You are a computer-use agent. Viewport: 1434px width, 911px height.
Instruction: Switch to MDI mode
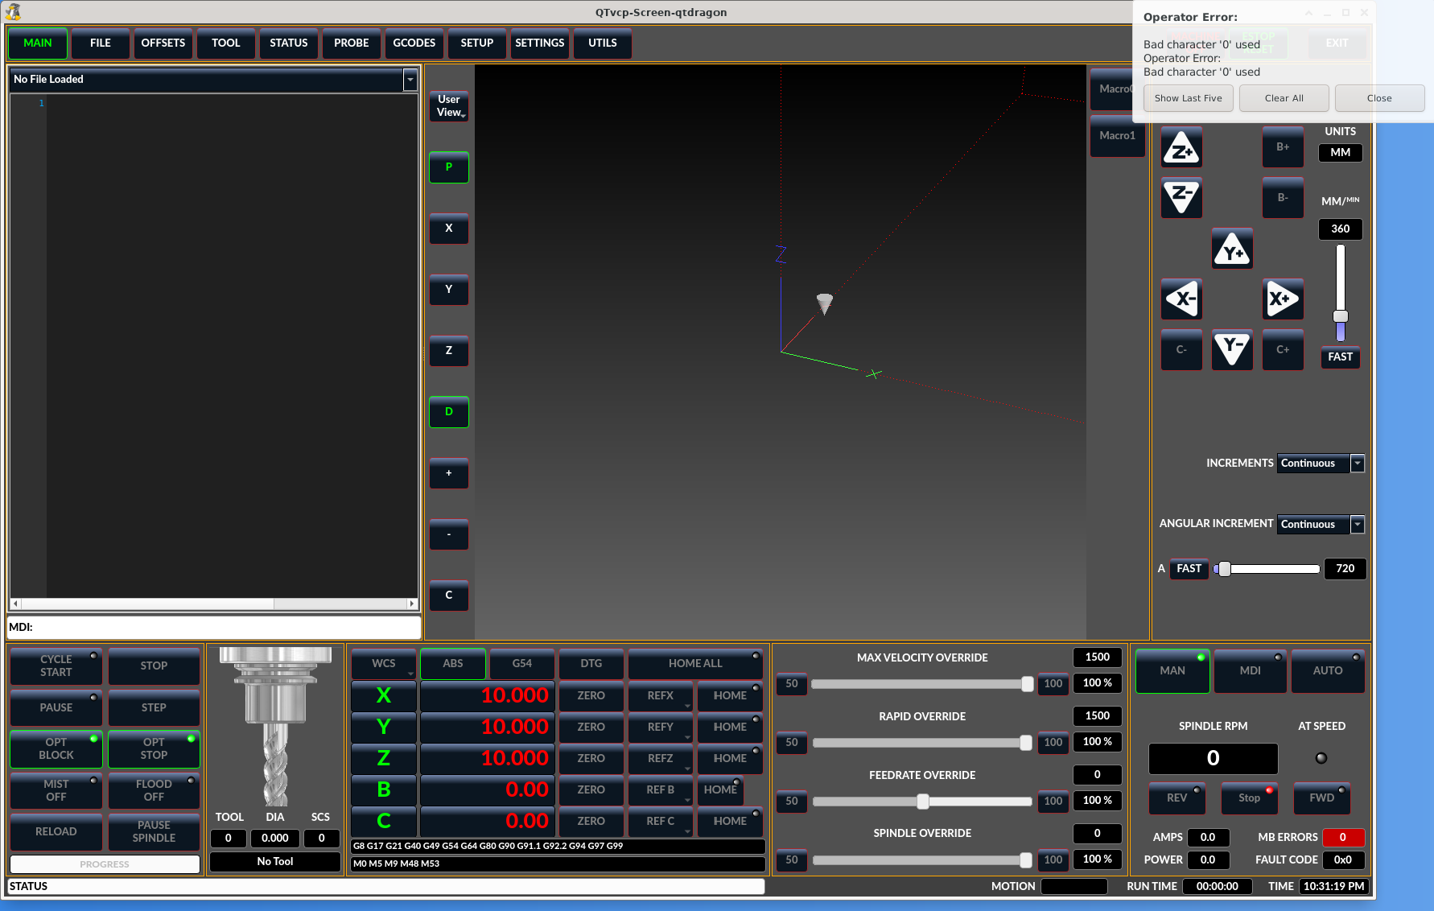click(1251, 670)
